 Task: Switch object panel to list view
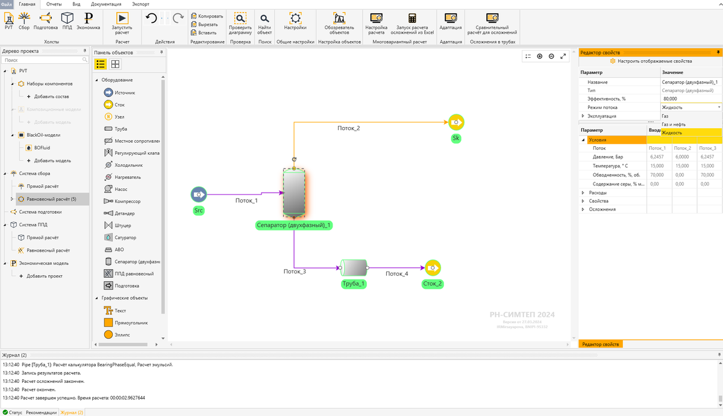[101, 64]
